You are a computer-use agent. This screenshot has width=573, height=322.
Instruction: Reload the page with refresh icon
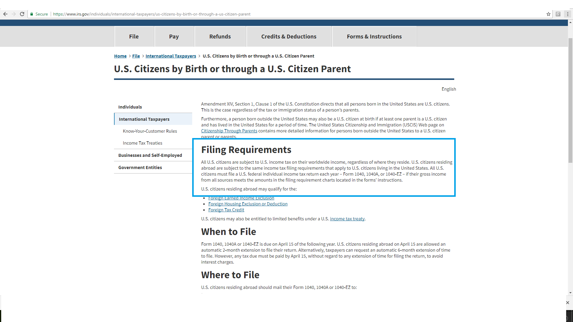tap(22, 14)
